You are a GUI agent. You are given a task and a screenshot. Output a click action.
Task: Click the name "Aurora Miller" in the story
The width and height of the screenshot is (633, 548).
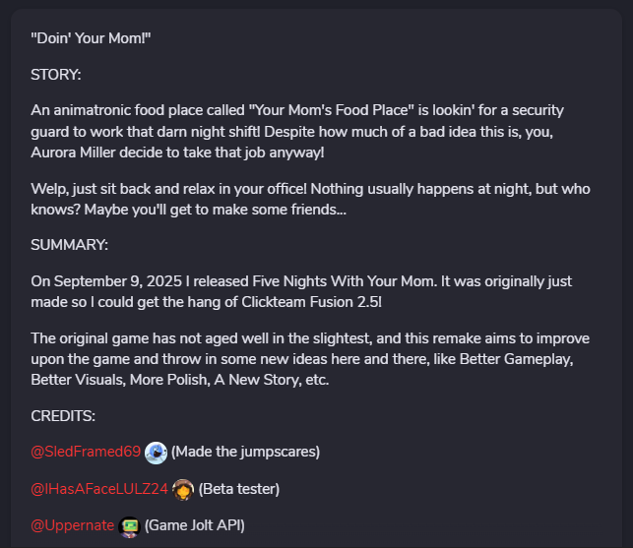pos(77,152)
